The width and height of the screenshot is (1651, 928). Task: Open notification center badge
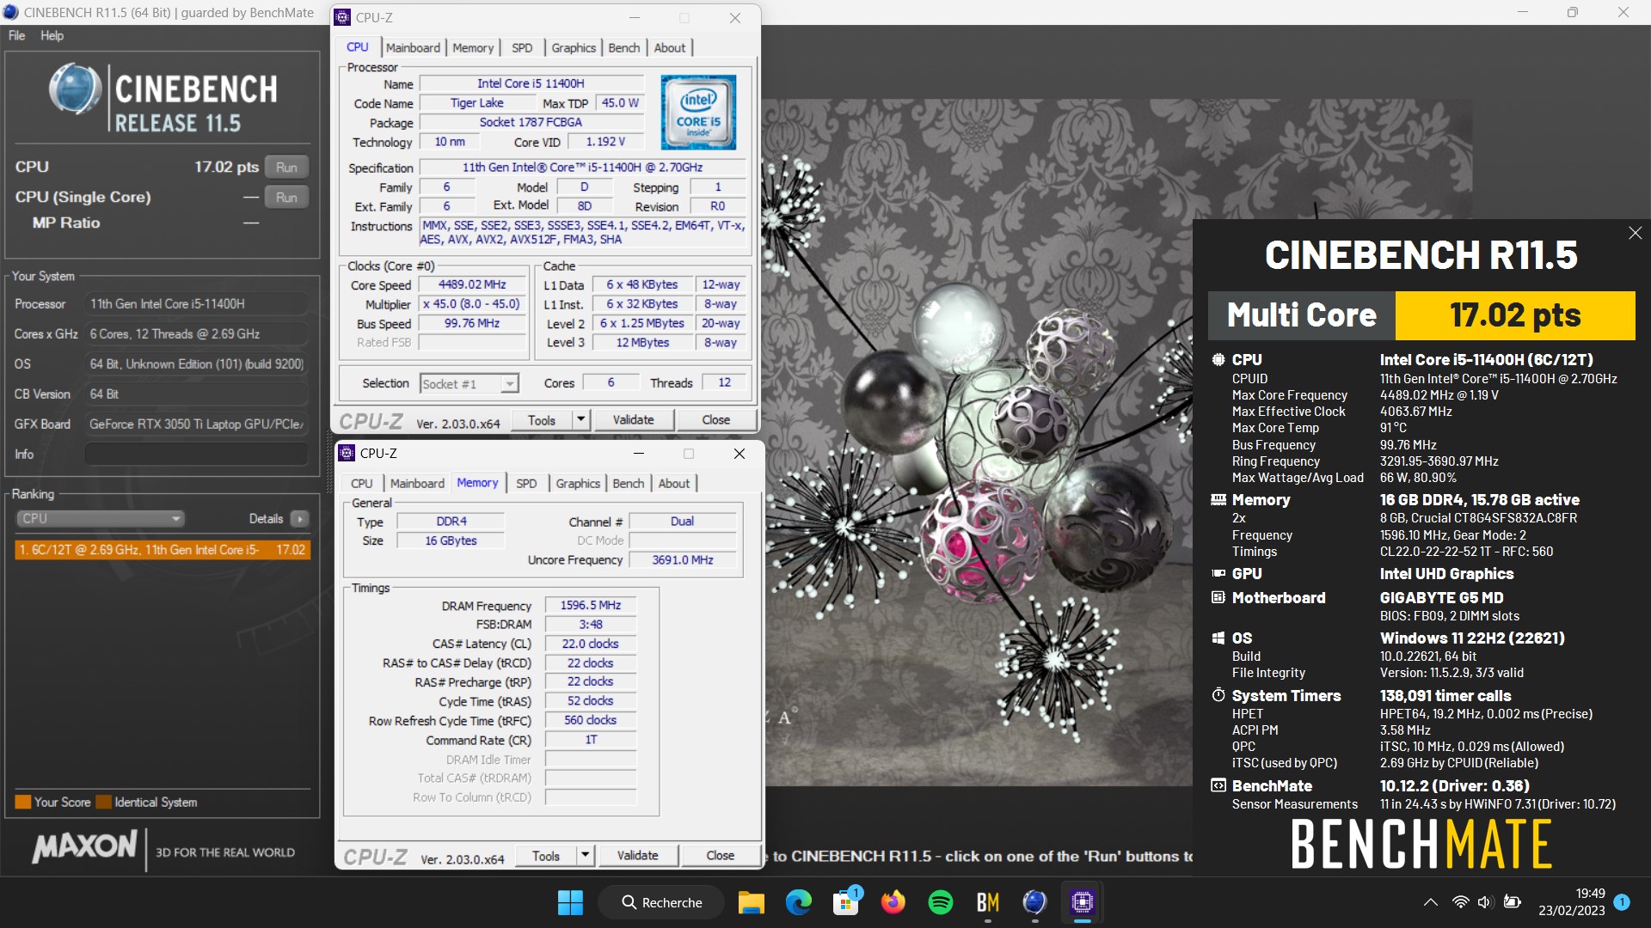coord(1622,902)
